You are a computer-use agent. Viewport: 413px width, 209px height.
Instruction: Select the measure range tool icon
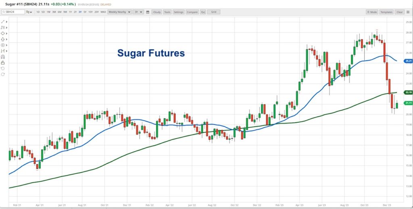point(3,50)
